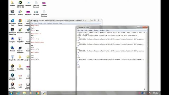Click the #multiplication comment line in editor
The width and height of the screenshot is (169, 95).
[37, 42]
